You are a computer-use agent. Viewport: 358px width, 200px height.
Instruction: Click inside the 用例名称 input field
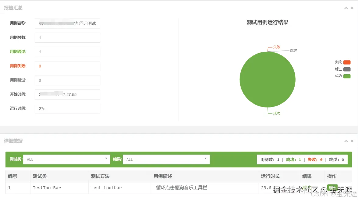point(67,23)
